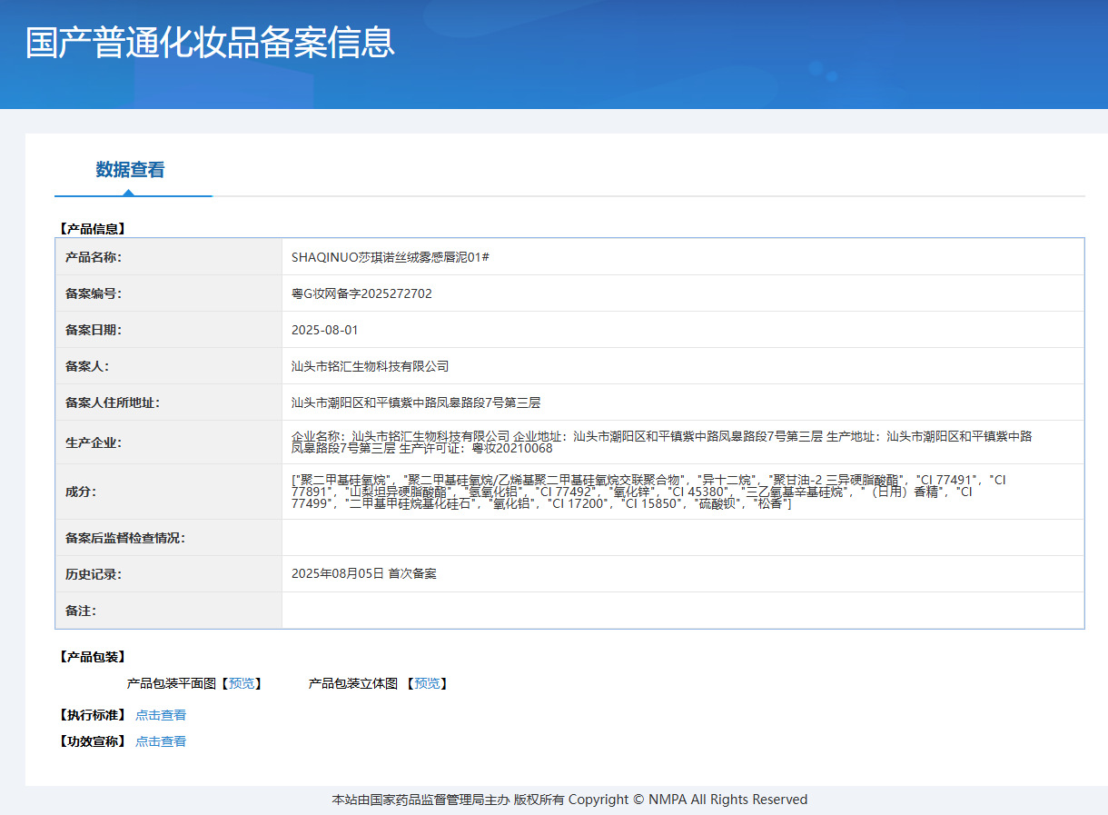The height and width of the screenshot is (815, 1108).
Task: Select address text in 备案人住所地址 row
Action: click(416, 403)
